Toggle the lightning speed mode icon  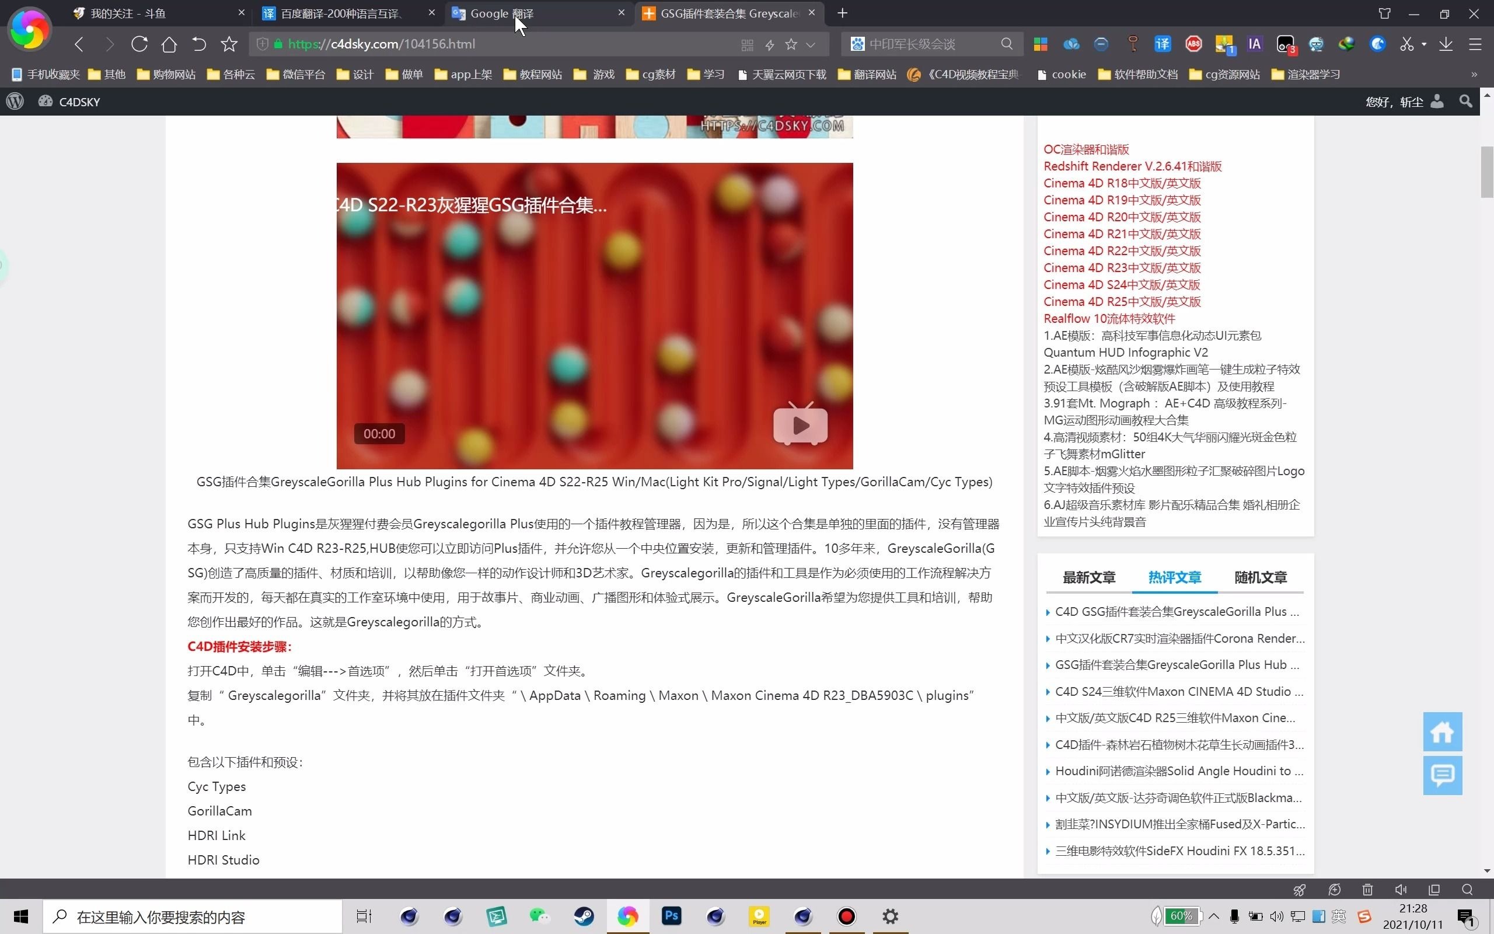(769, 44)
